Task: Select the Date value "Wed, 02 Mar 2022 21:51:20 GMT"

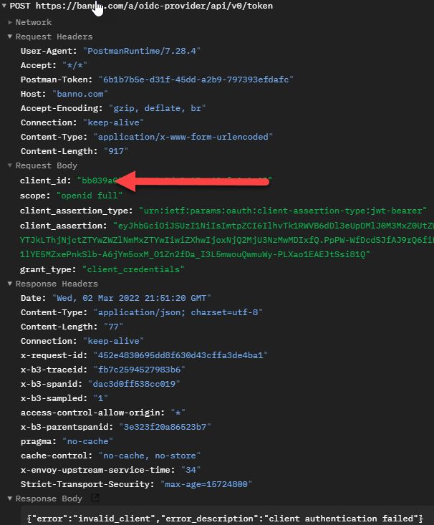Action: point(132,298)
